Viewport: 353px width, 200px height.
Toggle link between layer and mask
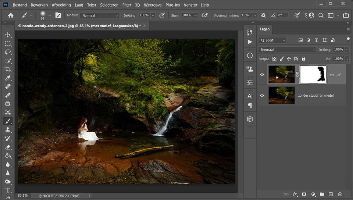[297, 75]
